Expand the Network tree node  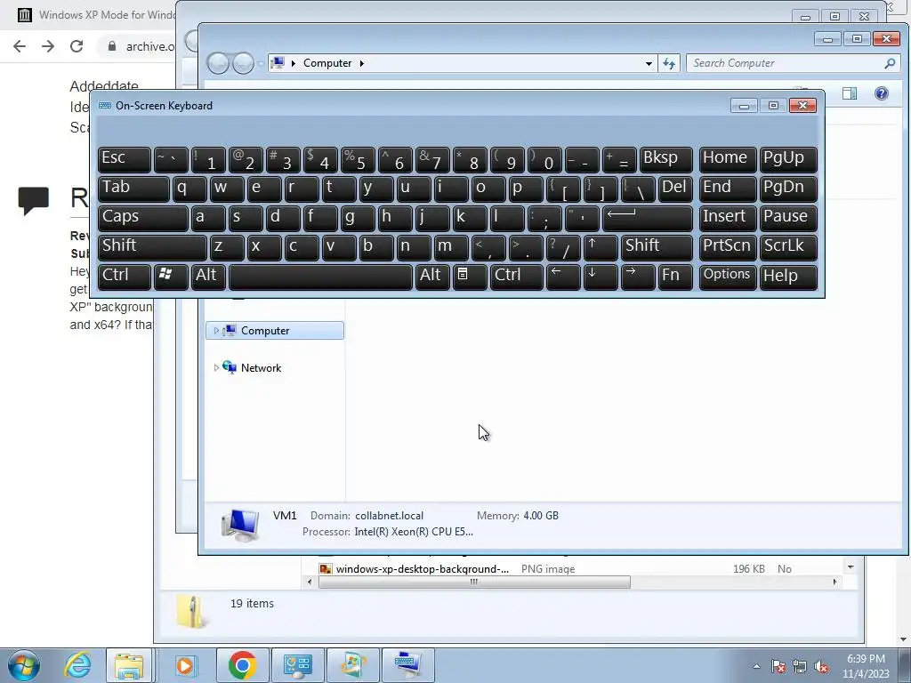tap(216, 367)
